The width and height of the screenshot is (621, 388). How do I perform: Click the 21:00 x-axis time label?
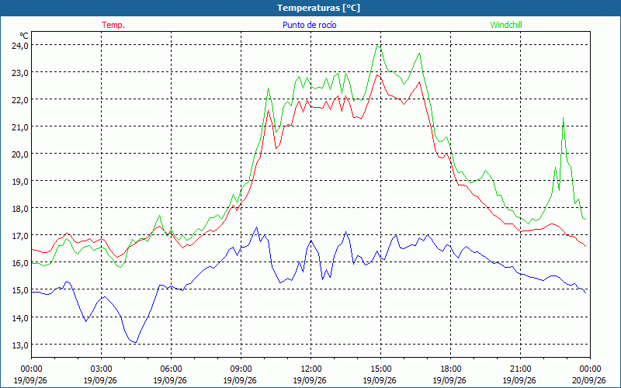[520, 369]
